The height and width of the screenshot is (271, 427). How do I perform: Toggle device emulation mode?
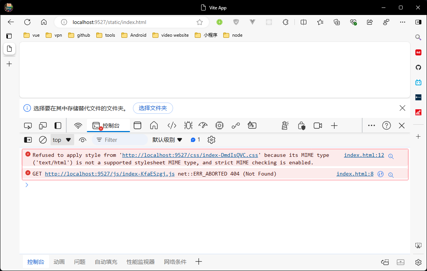[x=43, y=126]
